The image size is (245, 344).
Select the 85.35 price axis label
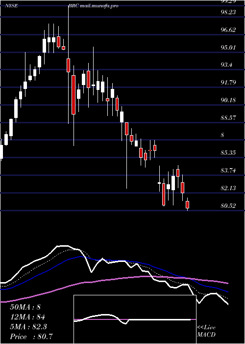pos(228,153)
